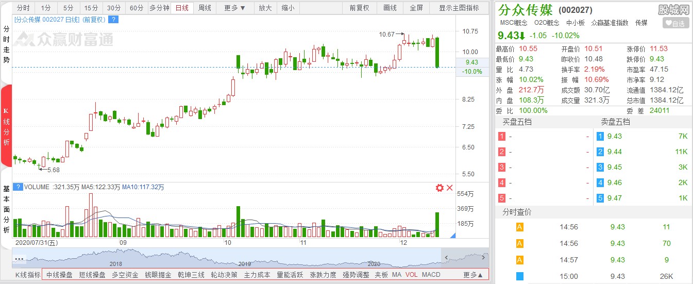Select the 30分 period tab

[x=114, y=8]
